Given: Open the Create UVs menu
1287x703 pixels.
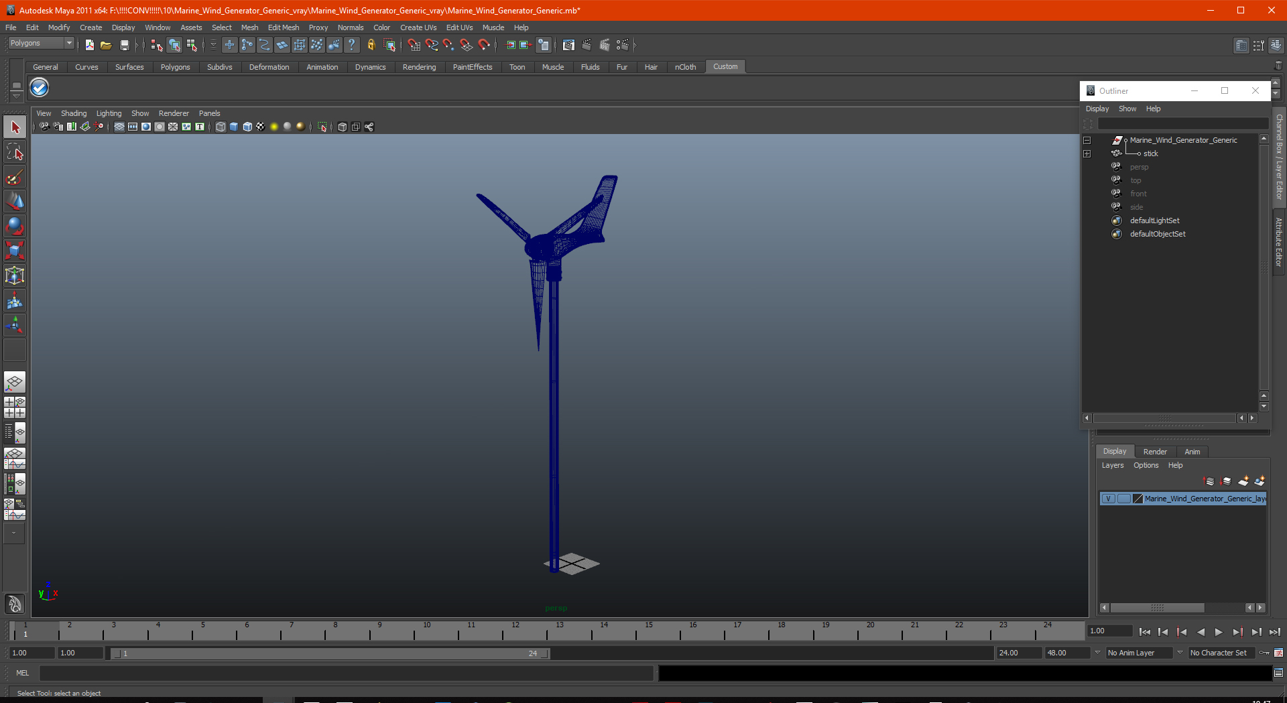Looking at the screenshot, I should (418, 27).
